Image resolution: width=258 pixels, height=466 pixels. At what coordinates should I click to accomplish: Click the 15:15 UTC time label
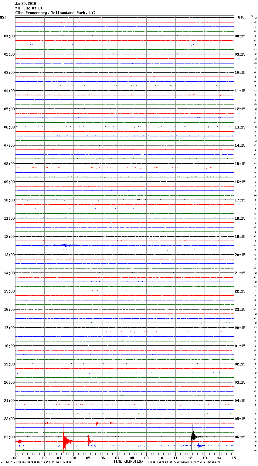[240, 164]
